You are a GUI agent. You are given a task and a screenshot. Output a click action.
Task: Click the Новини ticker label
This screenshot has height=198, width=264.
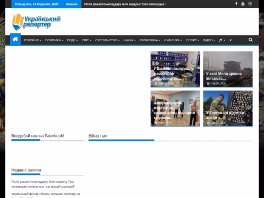tap(71, 4)
